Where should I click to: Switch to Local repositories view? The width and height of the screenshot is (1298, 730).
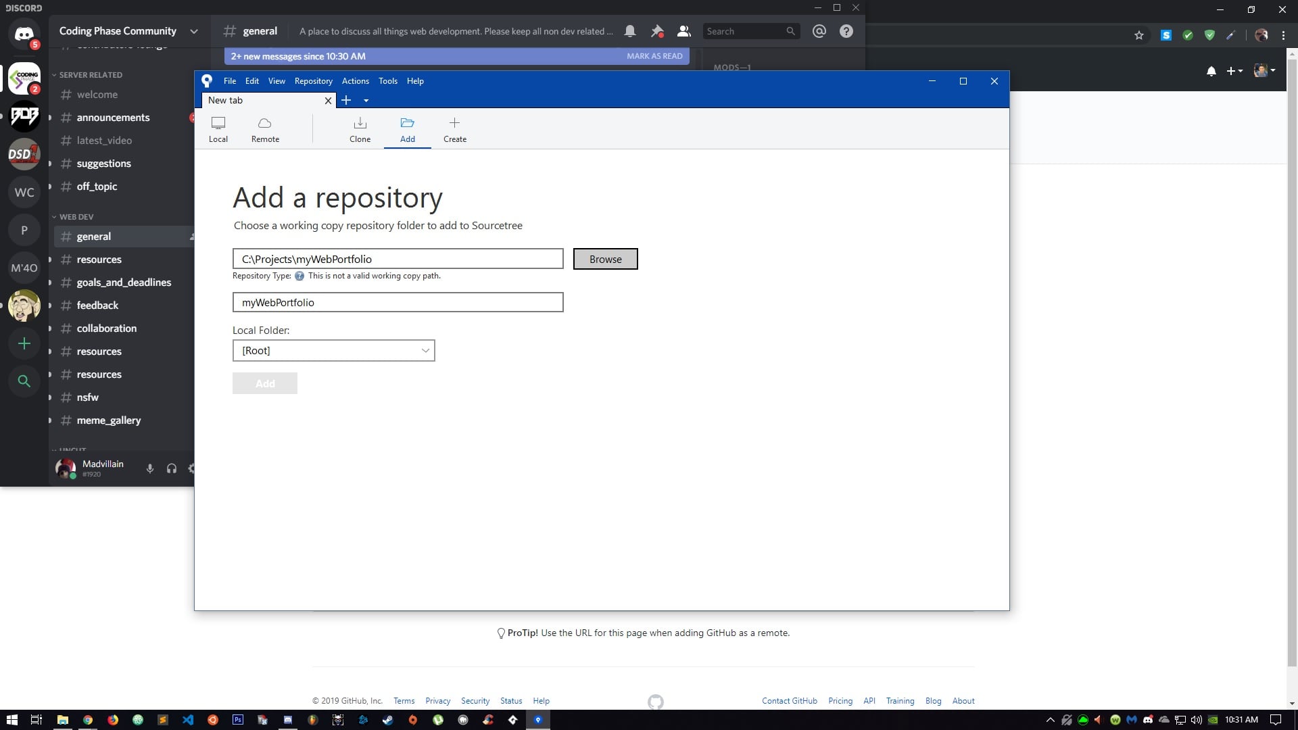click(x=218, y=130)
